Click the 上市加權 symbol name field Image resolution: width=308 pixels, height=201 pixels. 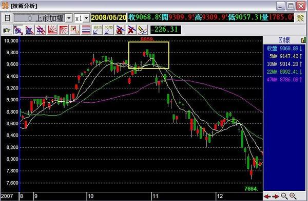[x=40, y=18]
